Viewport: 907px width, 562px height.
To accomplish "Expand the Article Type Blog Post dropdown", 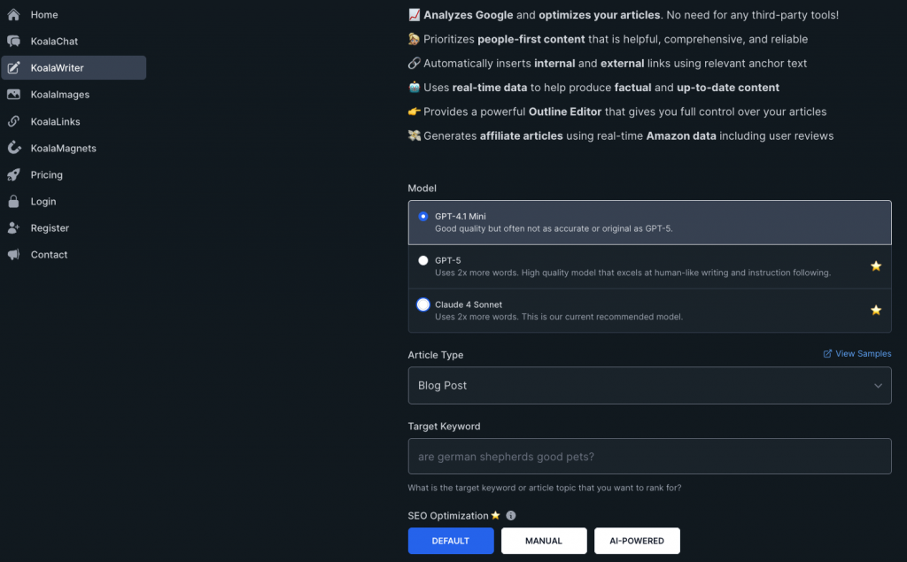I will coord(649,386).
